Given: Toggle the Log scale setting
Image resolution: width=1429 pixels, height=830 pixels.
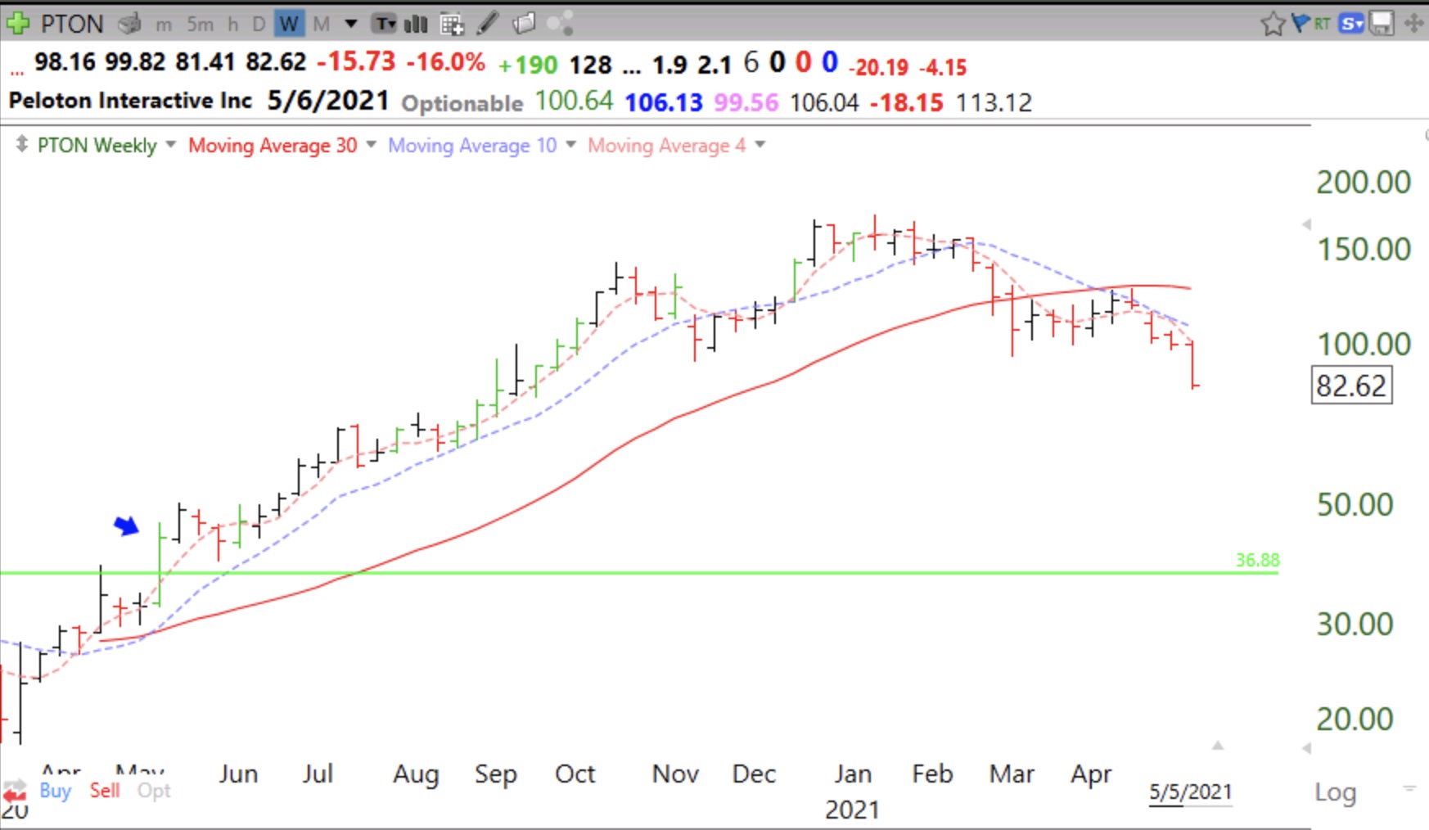Looking at the screenshot, I should coord(1336,792).
